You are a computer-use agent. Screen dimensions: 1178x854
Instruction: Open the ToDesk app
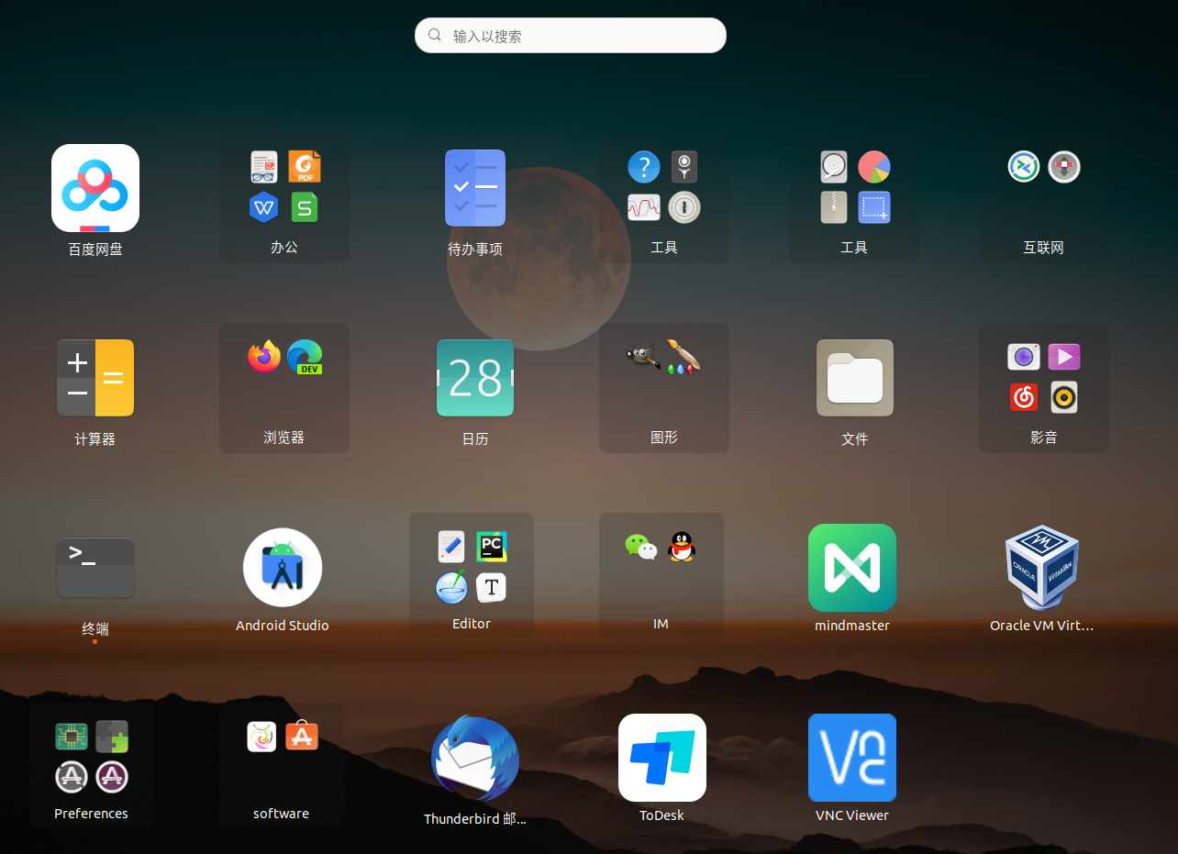tap(662, 758)
